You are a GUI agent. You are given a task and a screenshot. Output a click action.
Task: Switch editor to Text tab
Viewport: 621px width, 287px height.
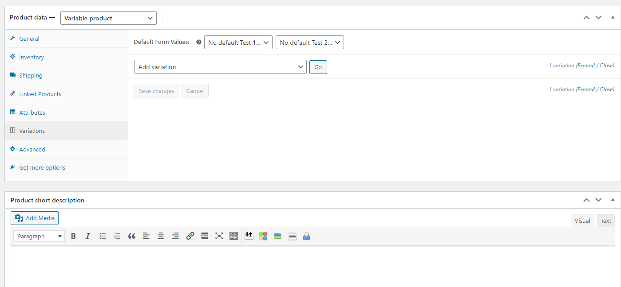pyautogui.click(x=606, y=221)
